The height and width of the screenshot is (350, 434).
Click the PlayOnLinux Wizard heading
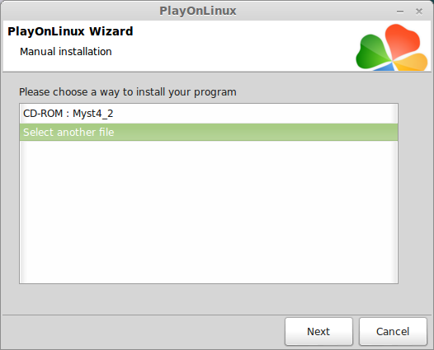tap(70, 31)
